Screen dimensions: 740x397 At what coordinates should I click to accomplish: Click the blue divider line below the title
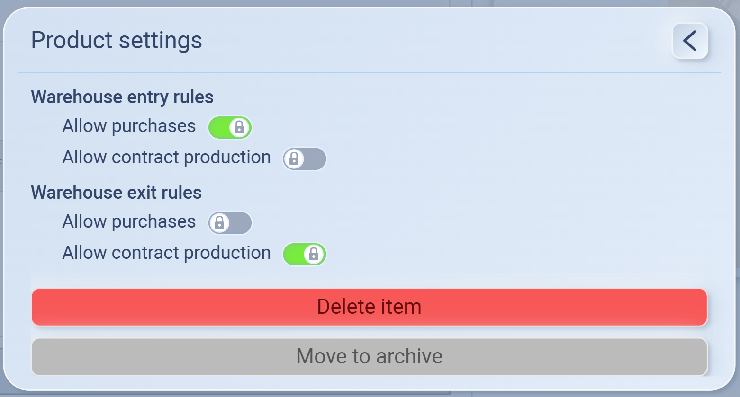click(x=369, y=72)
